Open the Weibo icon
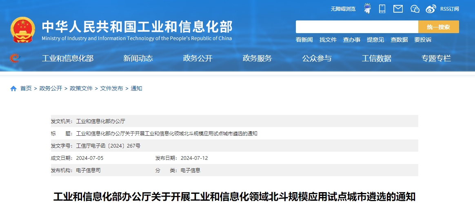Screen dimensions: 475x213 pyautogui.click(x=431, y=9)
